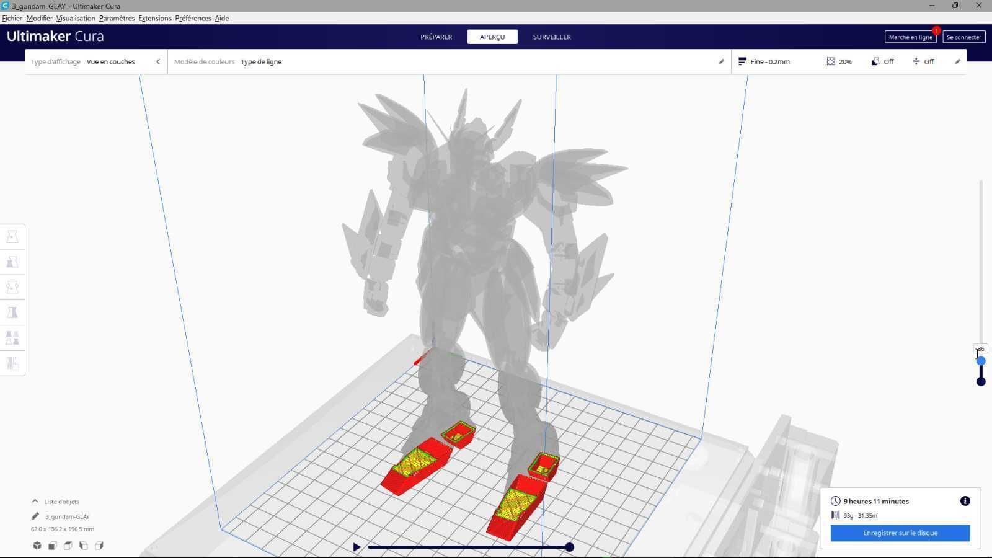Select the Scale tool in left toolbar

coord(12,262)
